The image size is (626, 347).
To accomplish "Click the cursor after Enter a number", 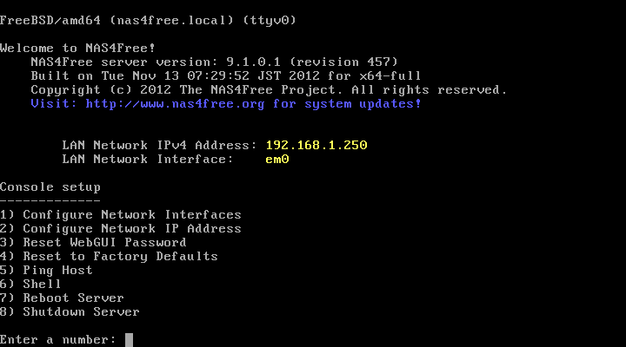I will pos(129,340).
